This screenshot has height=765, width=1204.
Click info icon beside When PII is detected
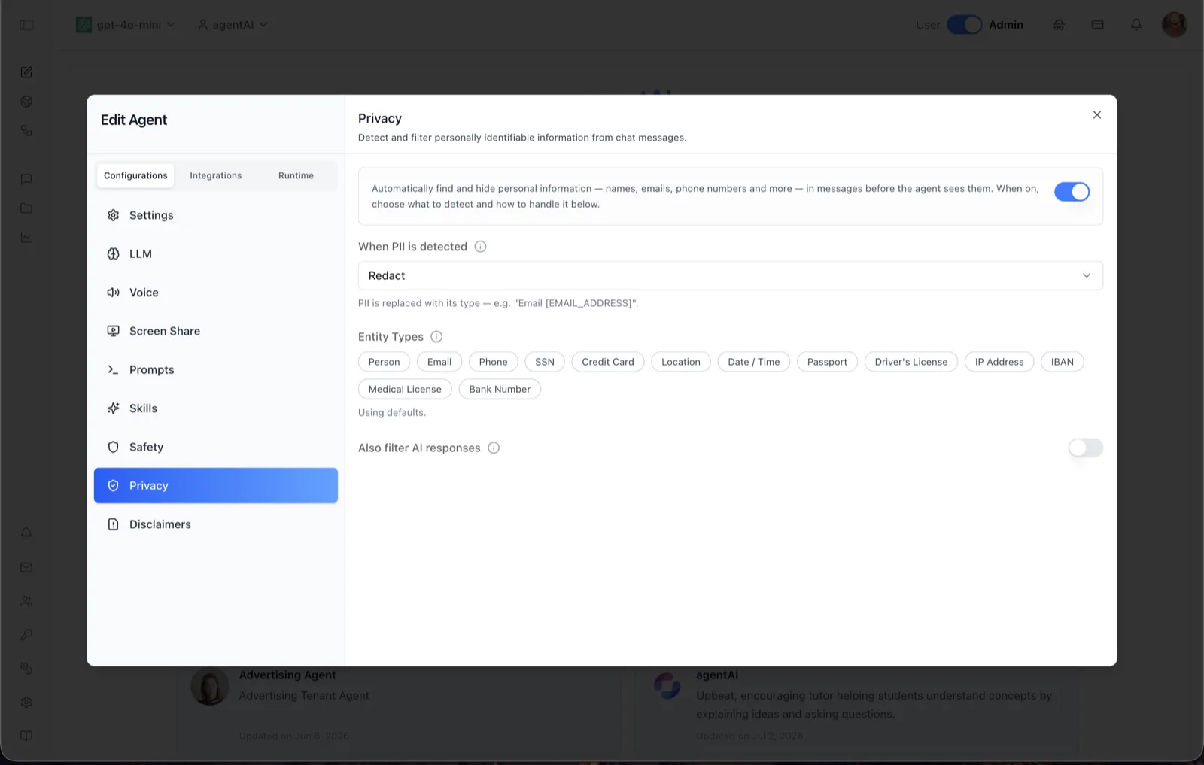tap(480, 247)
